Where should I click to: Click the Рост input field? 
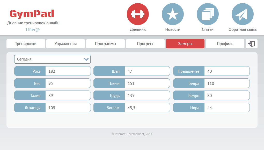click(x=68, y=71)
